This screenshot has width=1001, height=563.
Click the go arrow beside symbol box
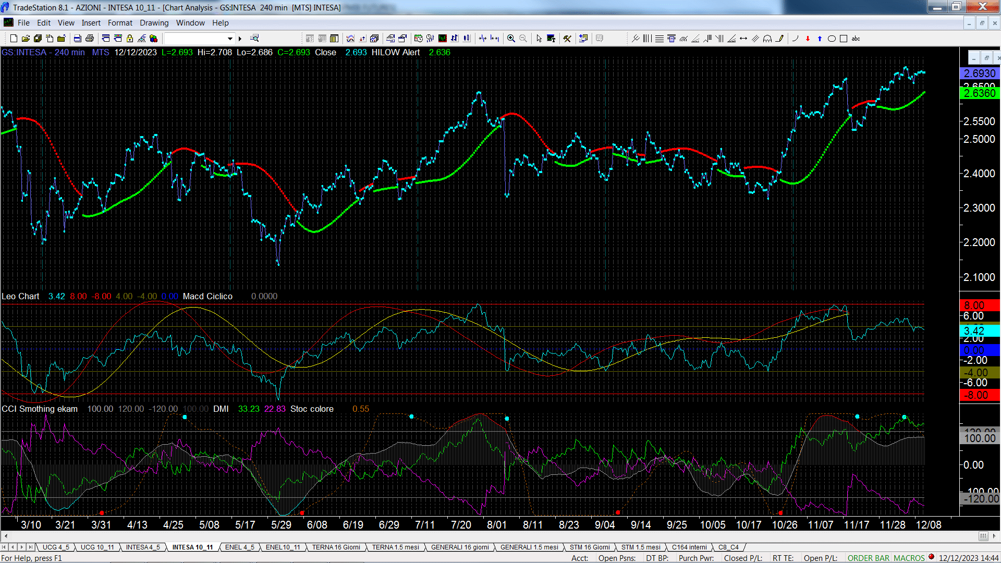point(240,39)
